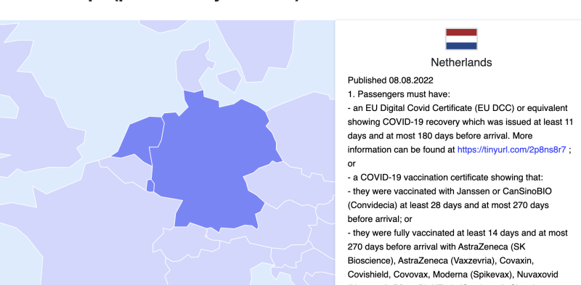Select Denmark's Zealand island on the map
This screenshot has width=581, height=285.
click(229, 80)
